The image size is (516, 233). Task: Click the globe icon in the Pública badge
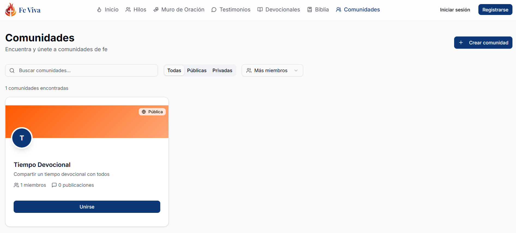(x=144, y=112)
